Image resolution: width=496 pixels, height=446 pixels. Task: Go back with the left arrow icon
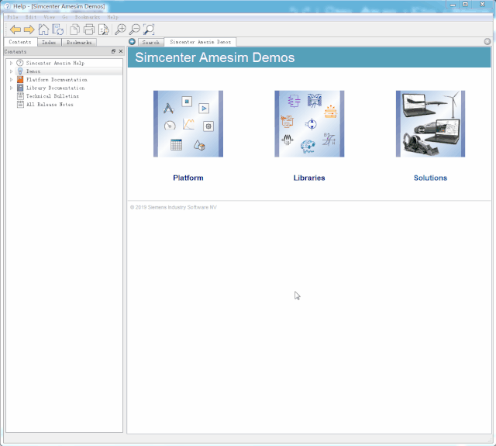15,29
